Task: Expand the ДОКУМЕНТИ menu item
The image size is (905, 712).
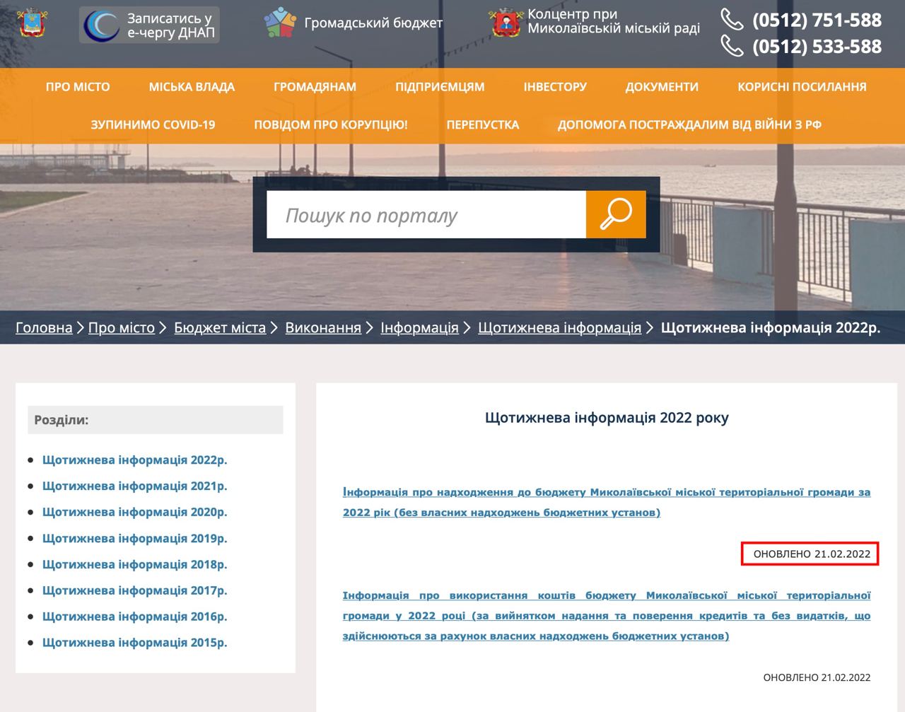Action: point(662,87)
